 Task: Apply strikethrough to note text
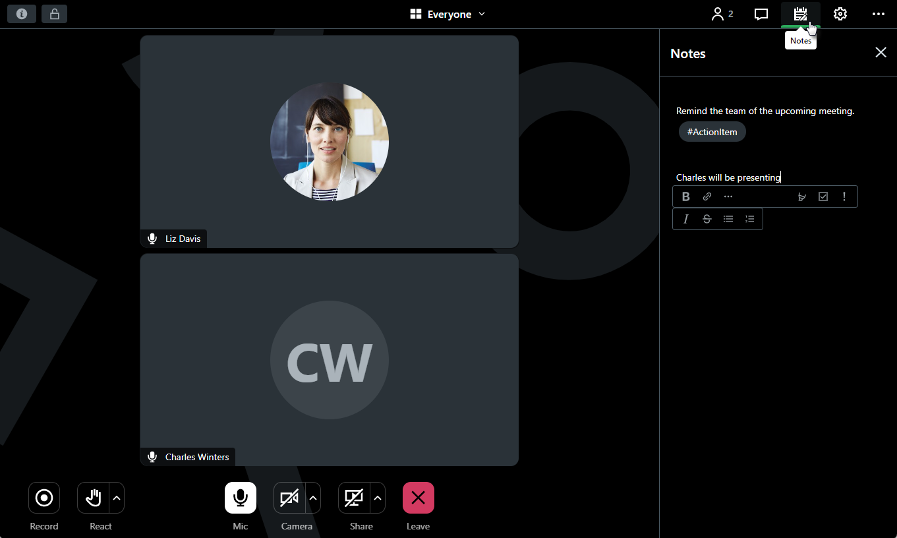707,219
